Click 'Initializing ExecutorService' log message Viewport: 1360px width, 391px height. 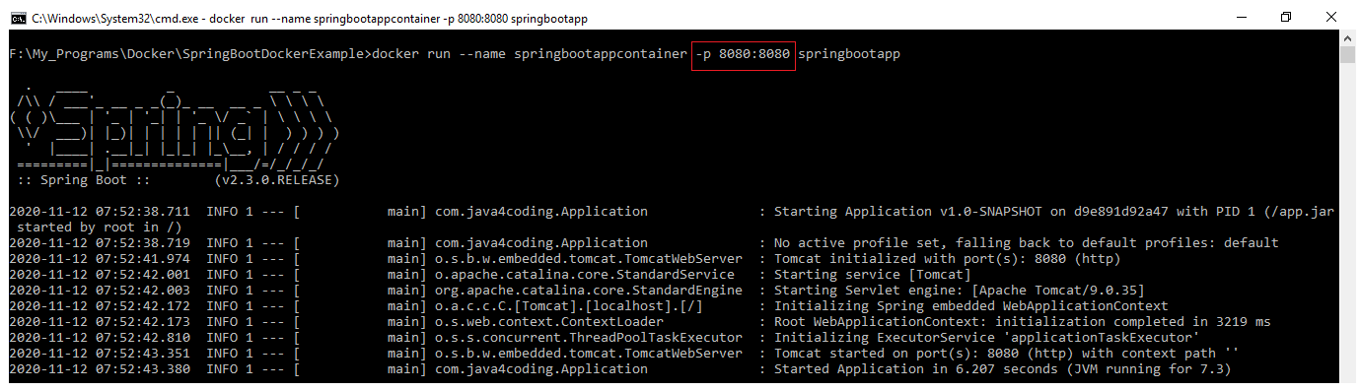tap(986, 337)
